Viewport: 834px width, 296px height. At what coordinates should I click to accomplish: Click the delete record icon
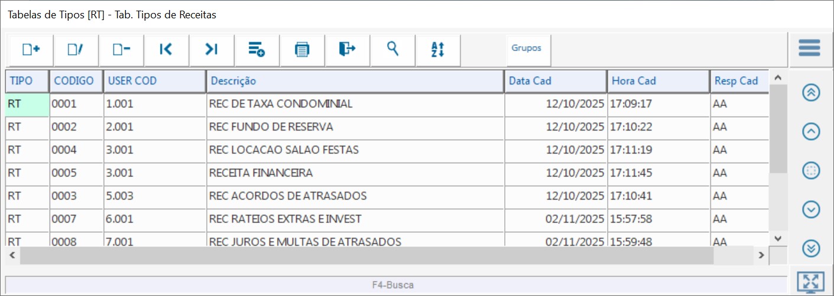click(121, 50)
